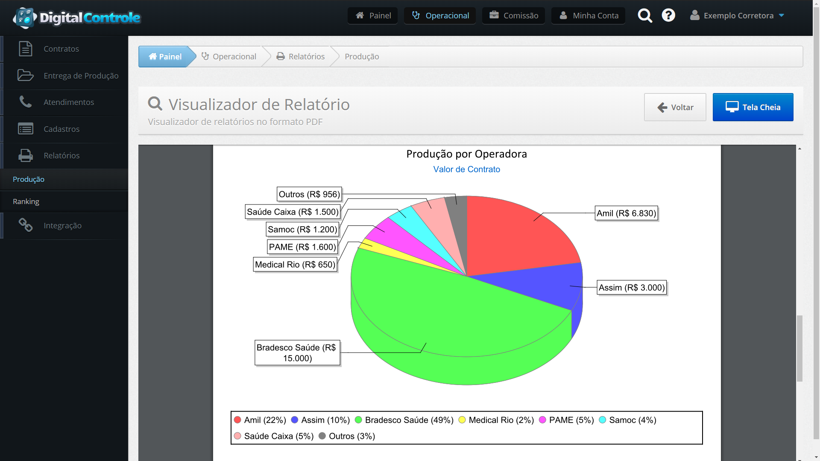Viewport: 820px width, 461px height.
Task: Click Relatórios breadcrumb link
Action: pyautogui.click(x=301, y=56)
